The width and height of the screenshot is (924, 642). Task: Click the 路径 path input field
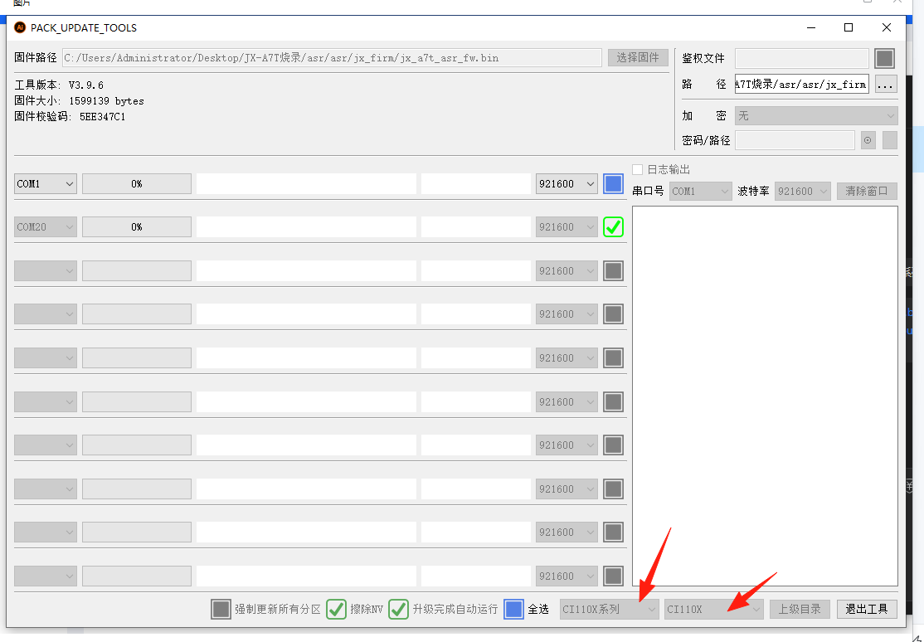tap(801, 84)
